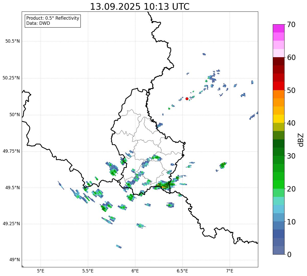Screen dimensions: 307x276
Task: Click the dBZ colorbar axis label
Action: tap(301, 140)
